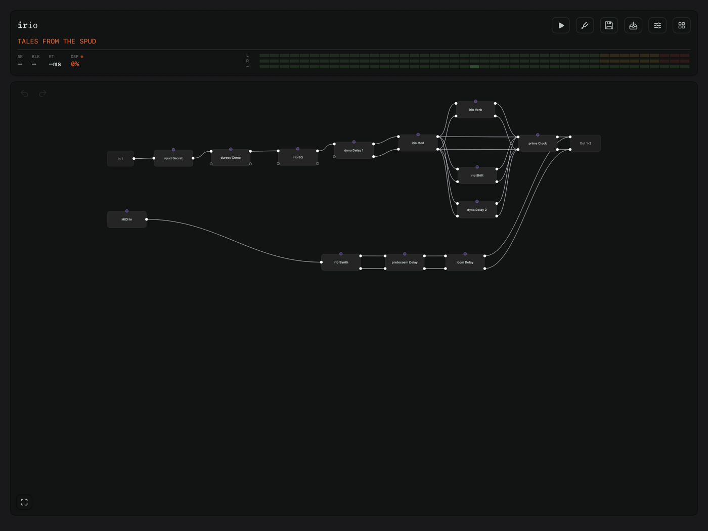Select the irio EQ node
Screen dimensions: 708x531
(x=298, y=157)
